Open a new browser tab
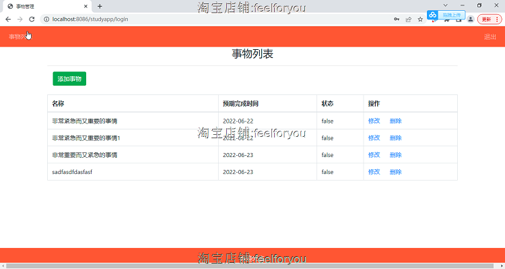Viewport: 505px width, 269px height. click(x=100, y=6)
